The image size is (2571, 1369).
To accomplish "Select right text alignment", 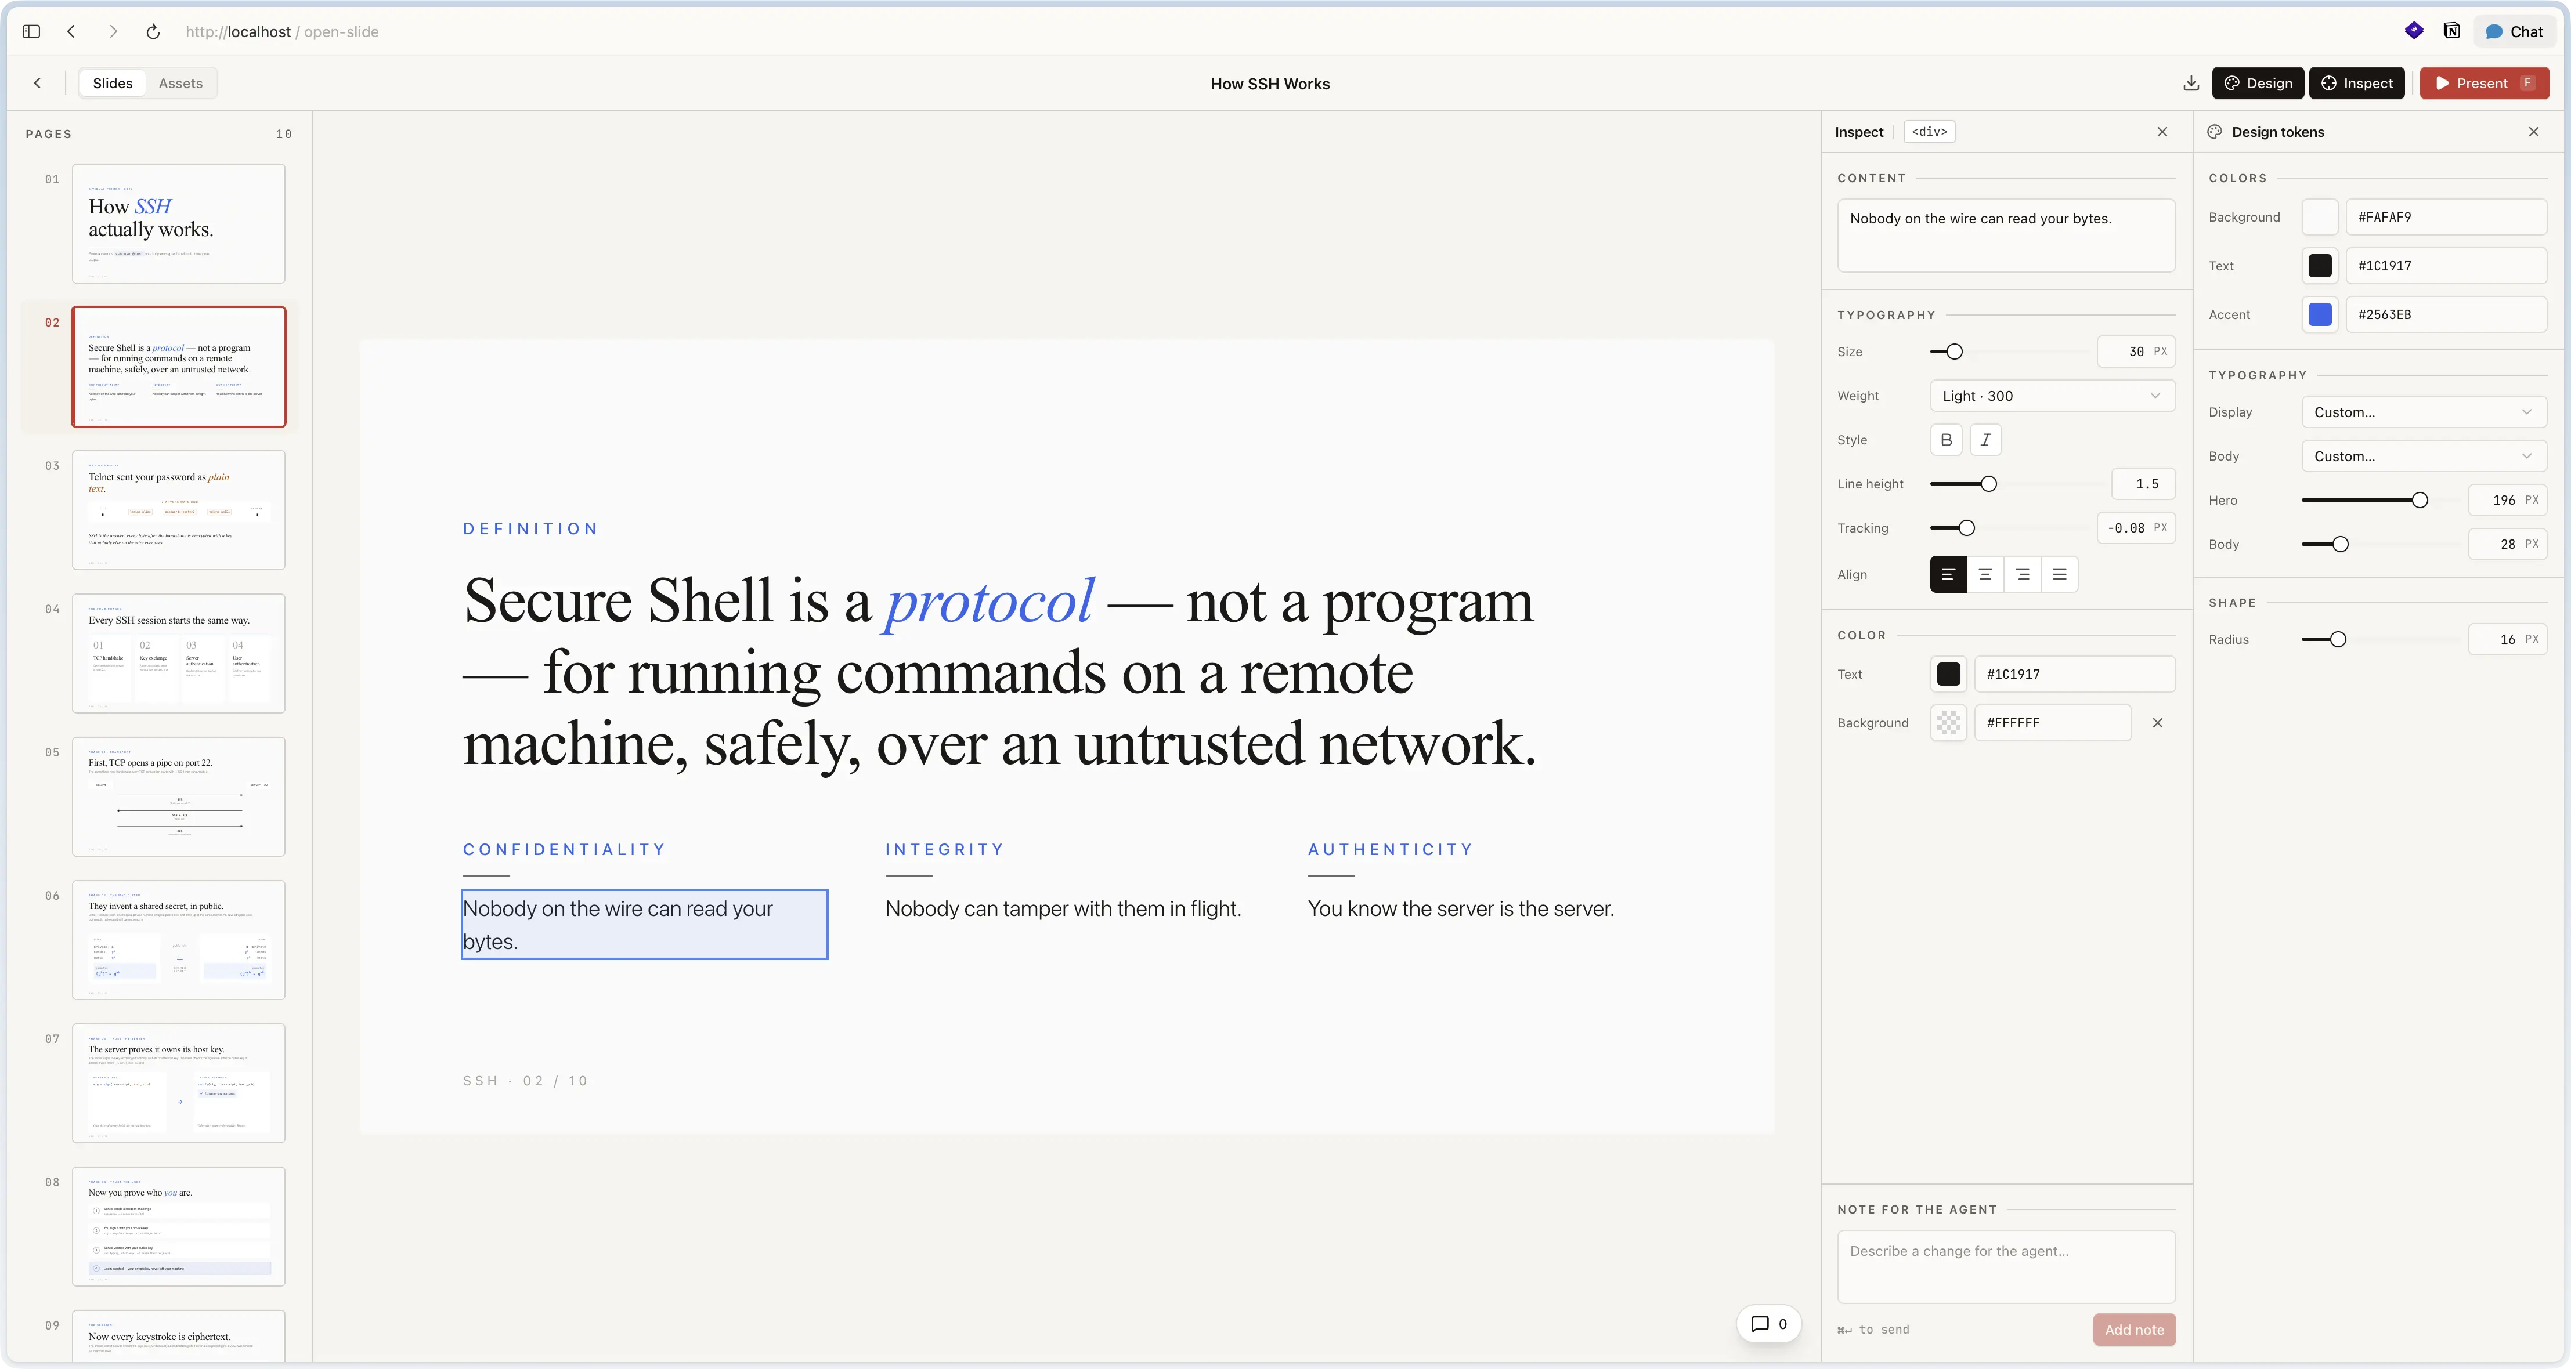I will coord(2022,575).
